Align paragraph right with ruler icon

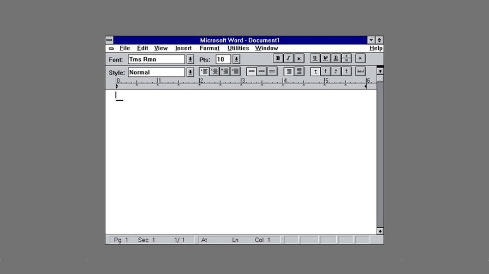coord(225,71)
